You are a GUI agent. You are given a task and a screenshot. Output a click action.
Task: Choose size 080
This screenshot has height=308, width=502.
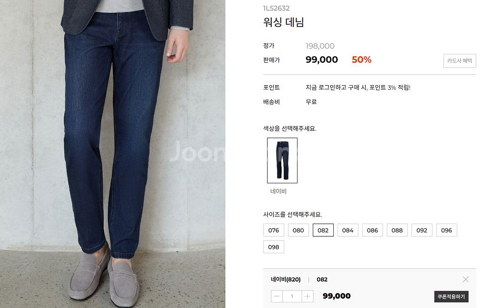pyautogui.click(x=298, y=230)
